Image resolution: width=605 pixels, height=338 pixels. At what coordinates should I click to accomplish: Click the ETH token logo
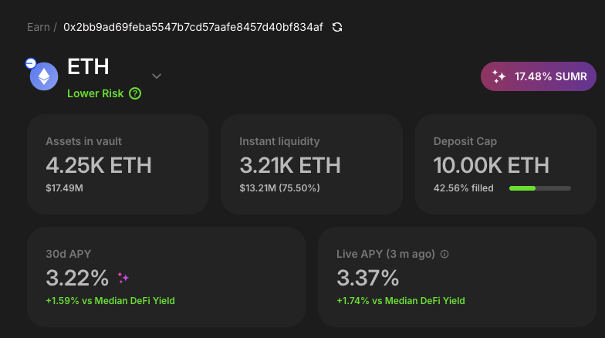(x=44, y=76)
